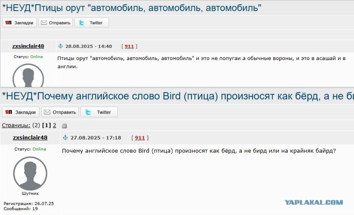Click the post text starting 'Птицы орут'
354x215 pixels.
[201, 62]
